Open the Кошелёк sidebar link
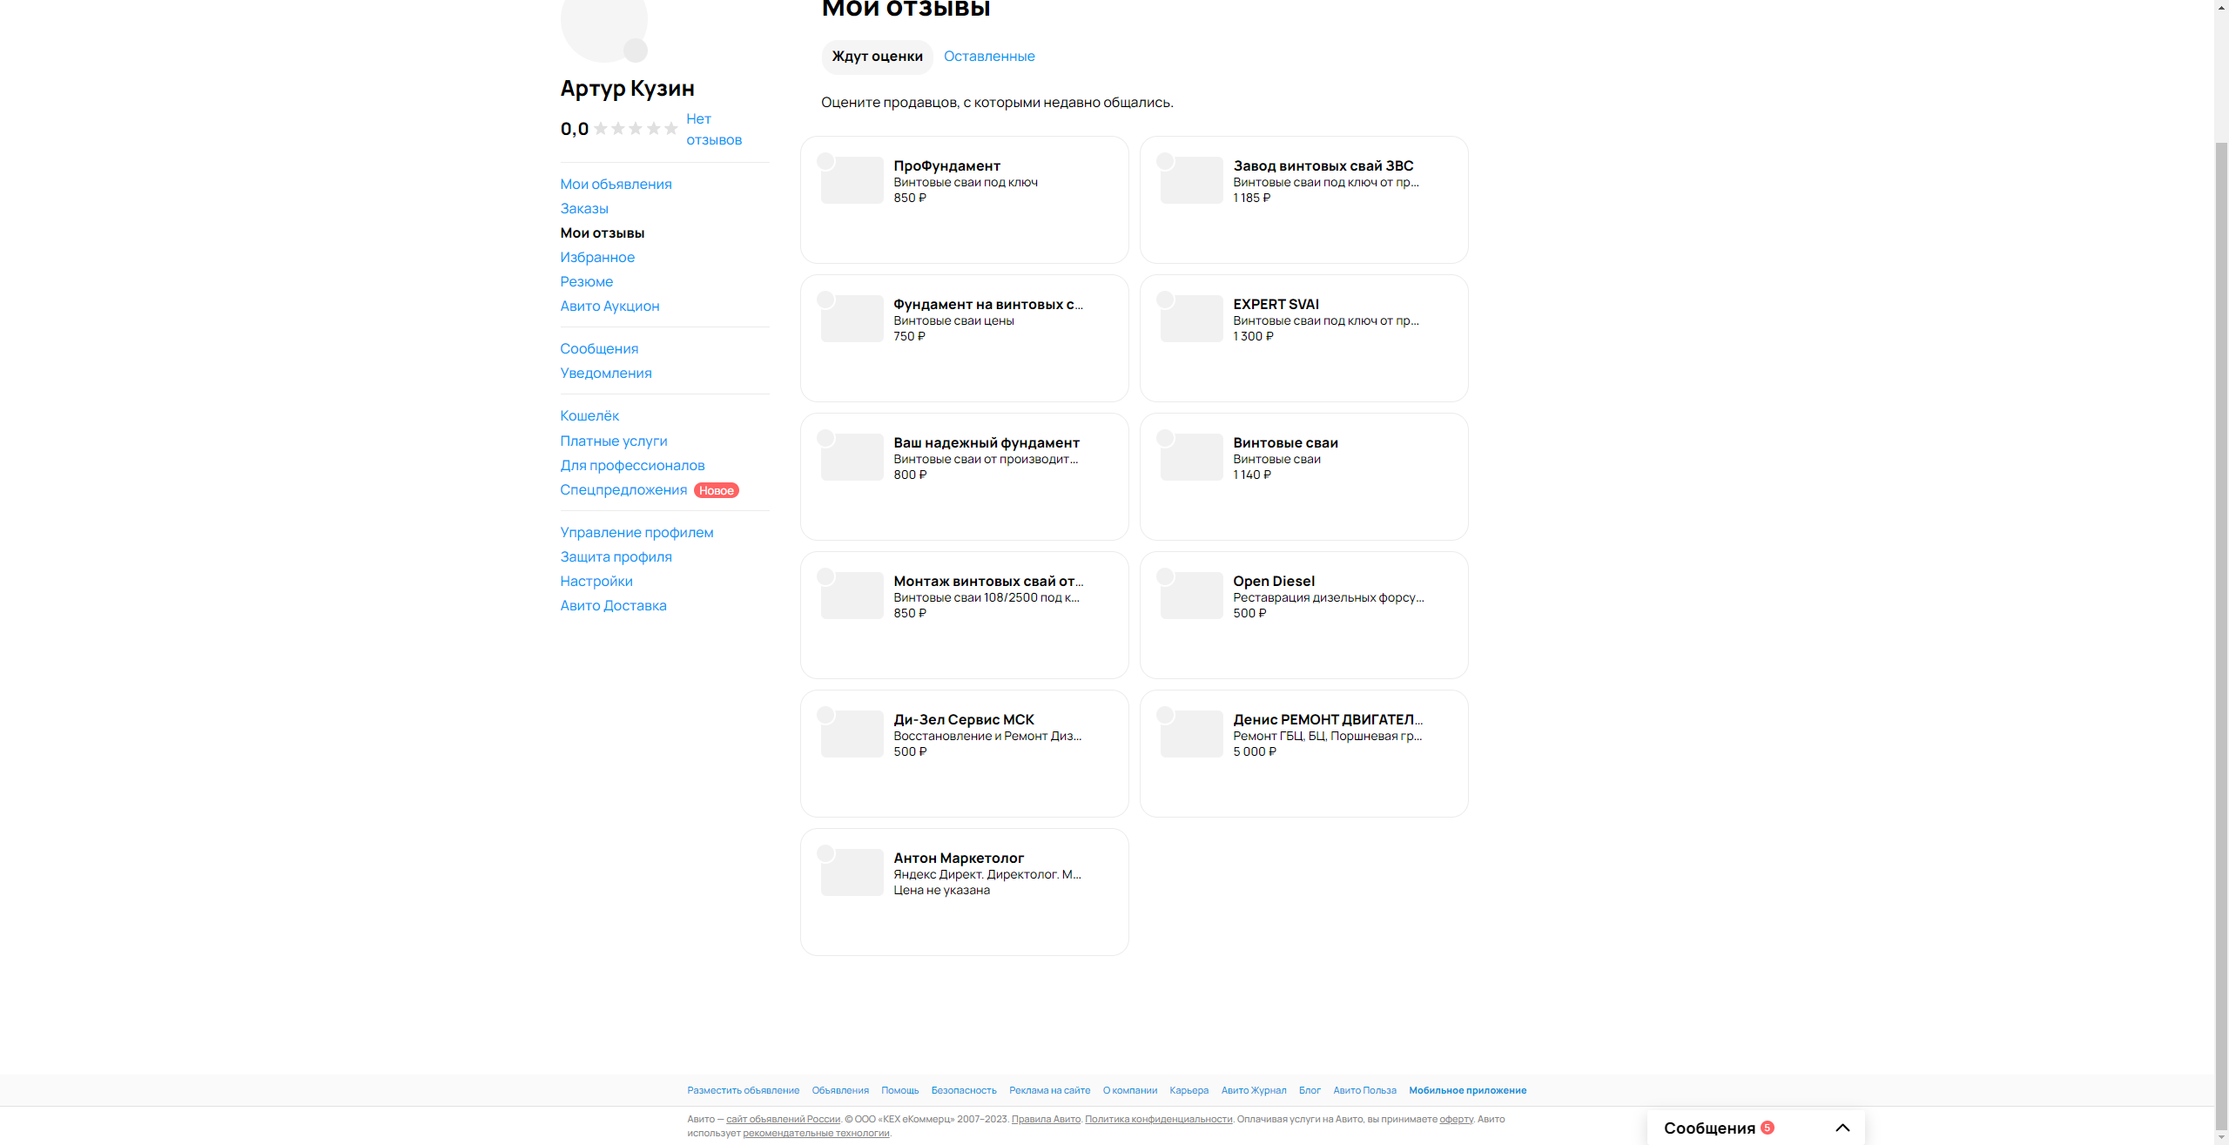Viewport: 2229px width, 1145px height. (589, 416)
